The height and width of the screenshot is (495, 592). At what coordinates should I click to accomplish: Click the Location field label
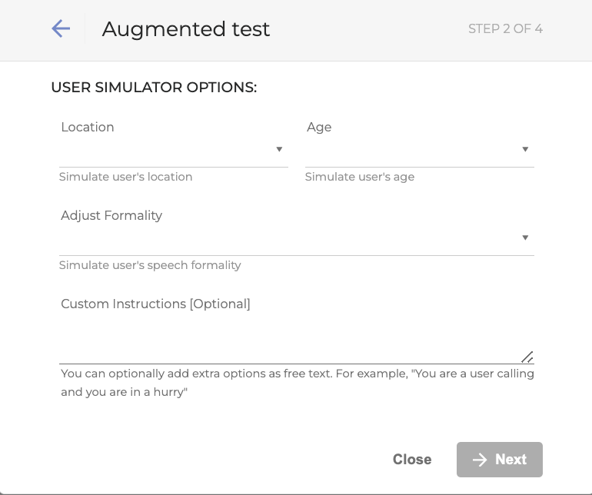pos(88,128)
